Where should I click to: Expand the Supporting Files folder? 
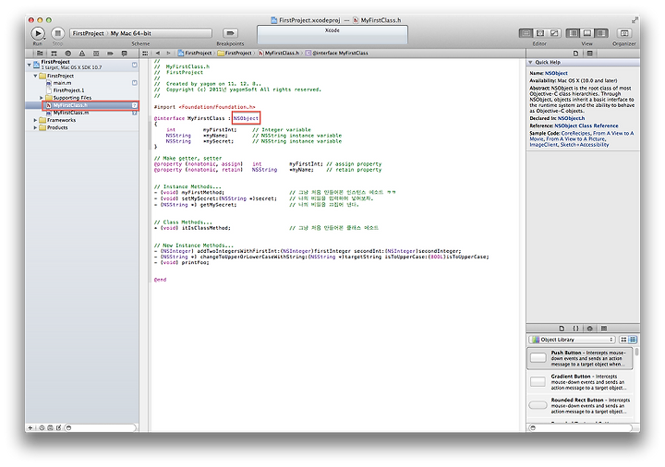pyautogui.click(x=42, y=98)
